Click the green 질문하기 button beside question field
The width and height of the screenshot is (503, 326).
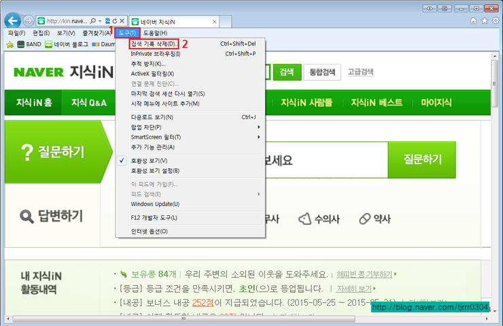pos(422,160)
